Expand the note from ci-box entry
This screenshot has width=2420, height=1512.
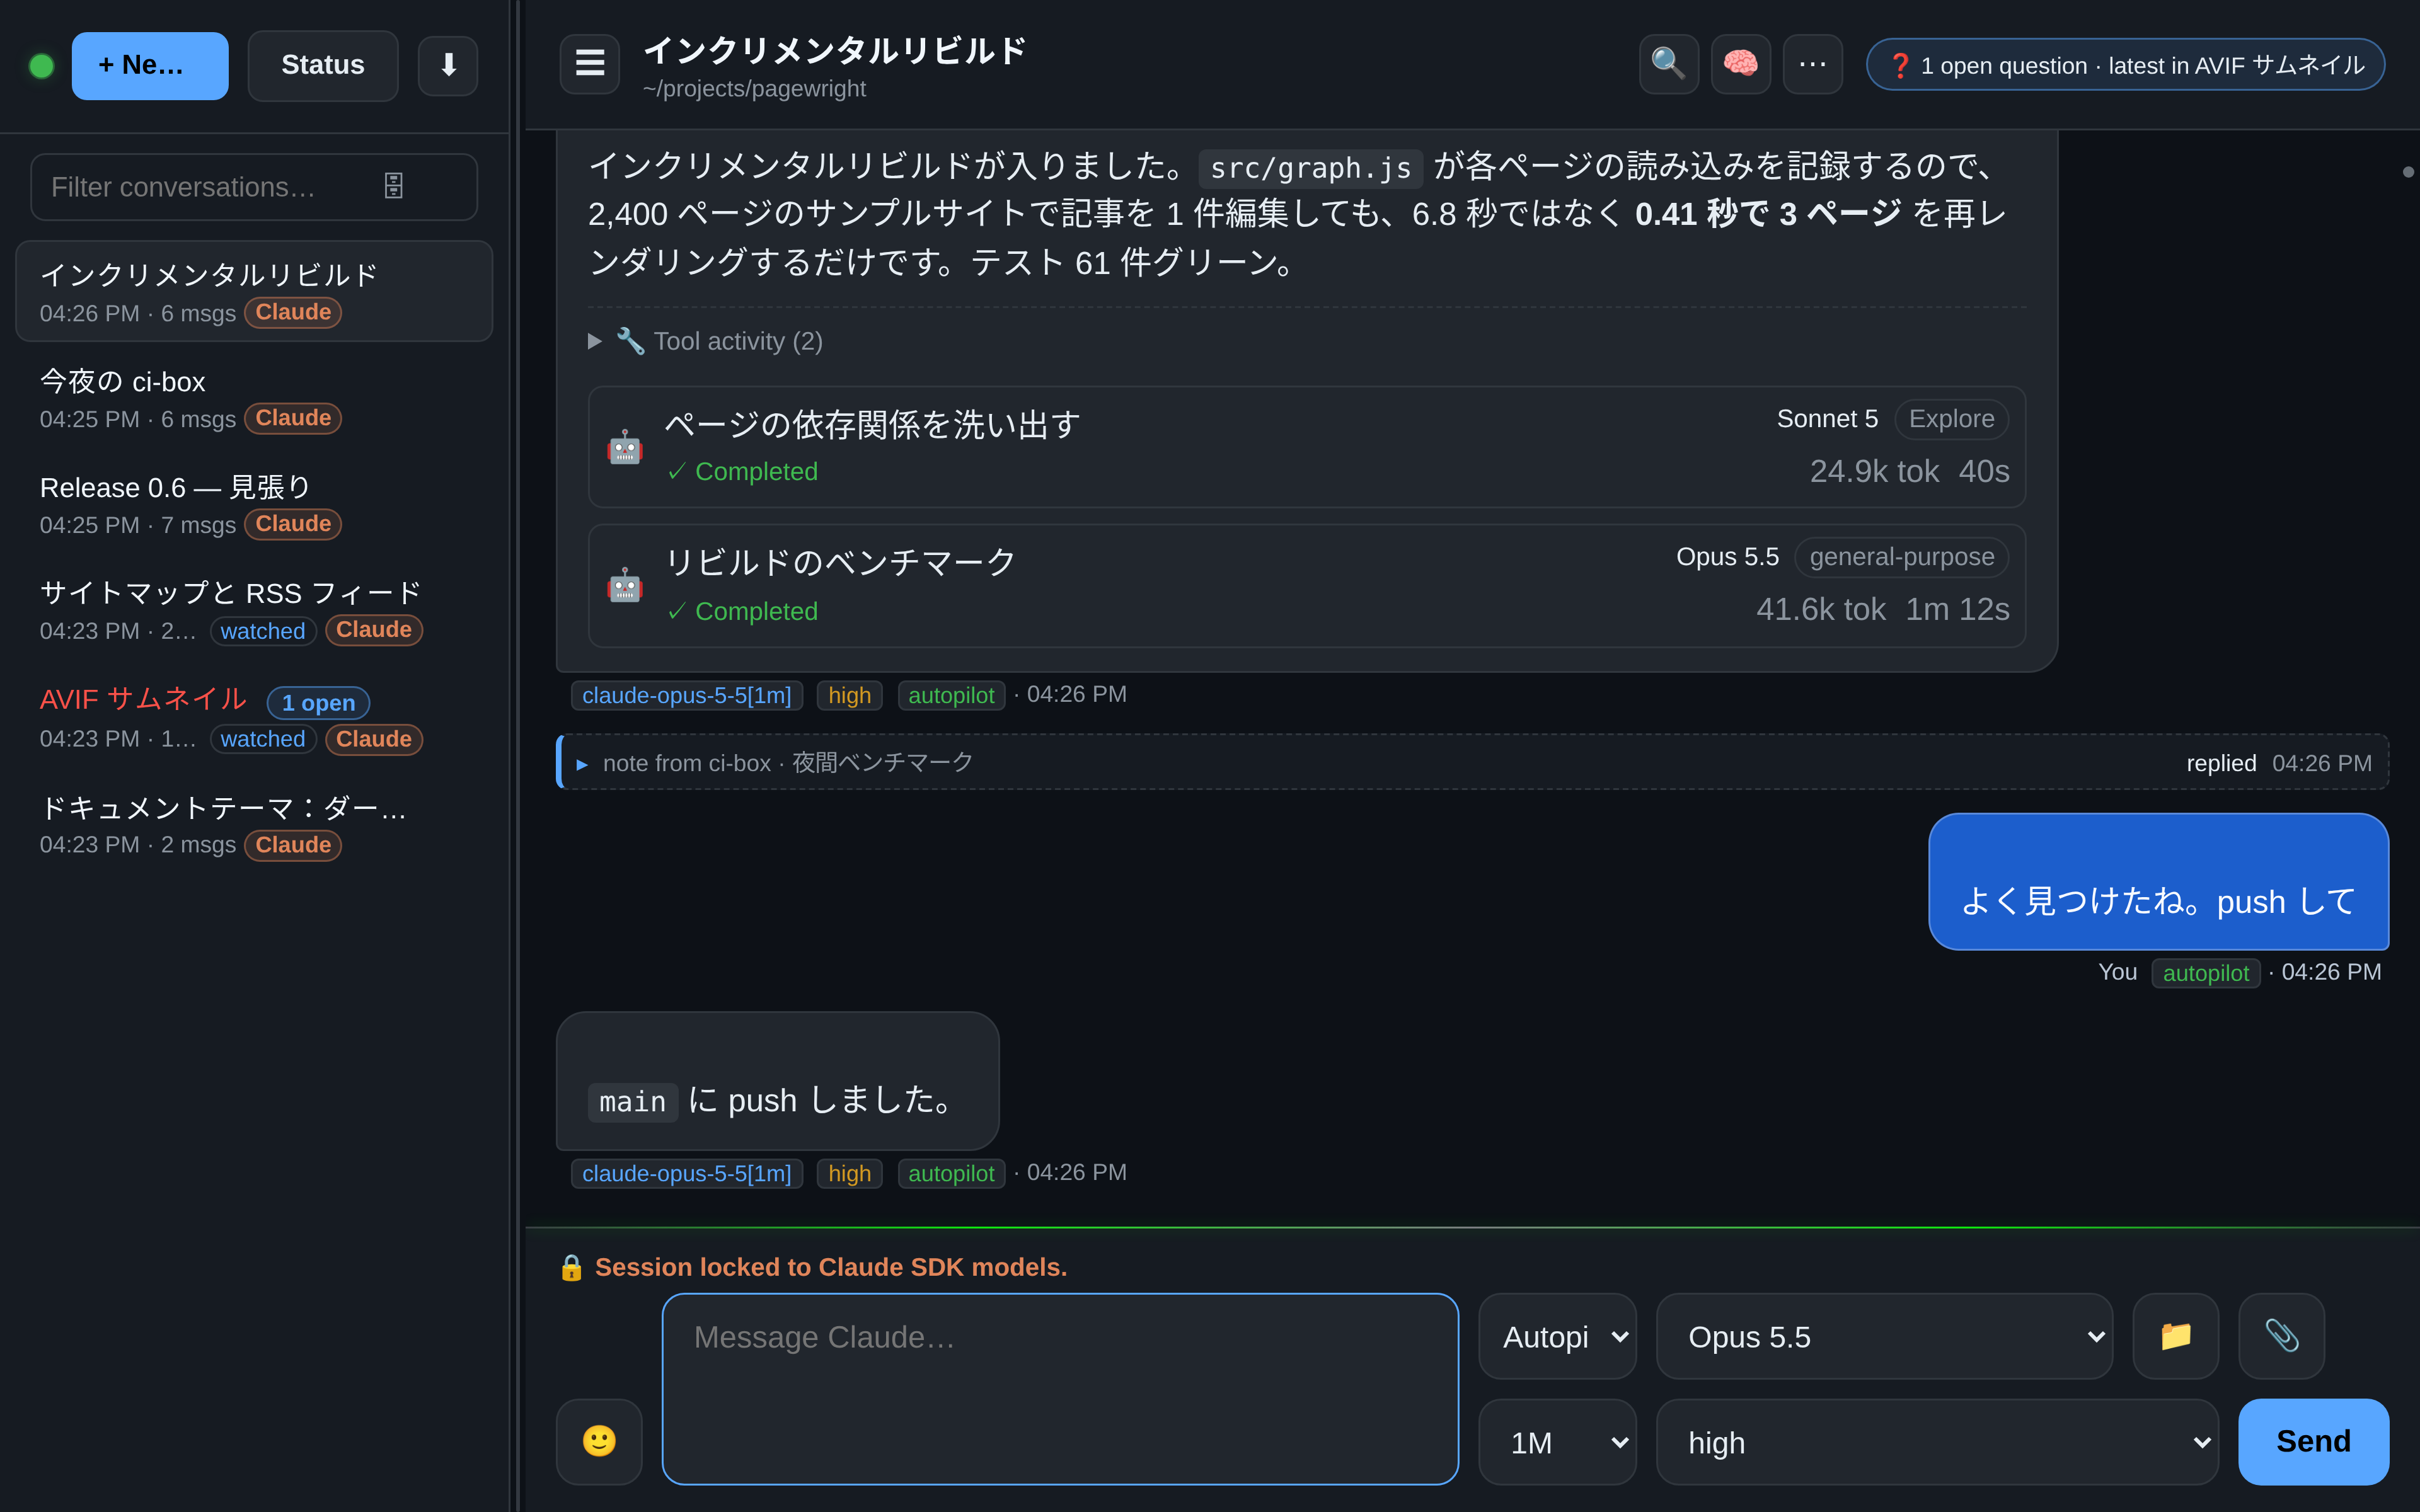1472,762
